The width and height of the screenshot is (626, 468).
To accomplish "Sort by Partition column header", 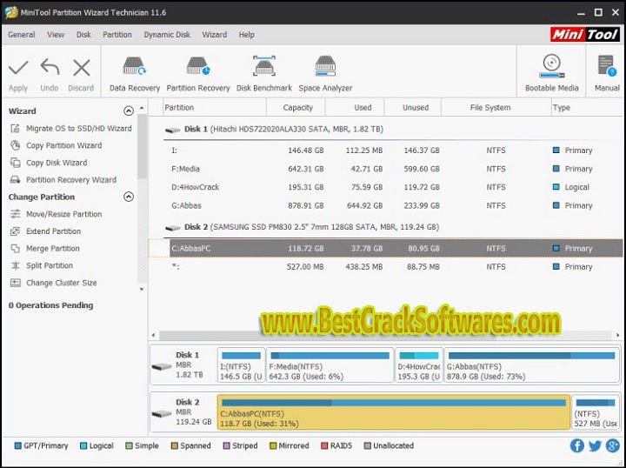I will pyautogui.click(x=215, y=108).
